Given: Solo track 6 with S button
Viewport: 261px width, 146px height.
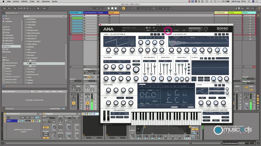Looking at the screenshot, I should point(88,106).
